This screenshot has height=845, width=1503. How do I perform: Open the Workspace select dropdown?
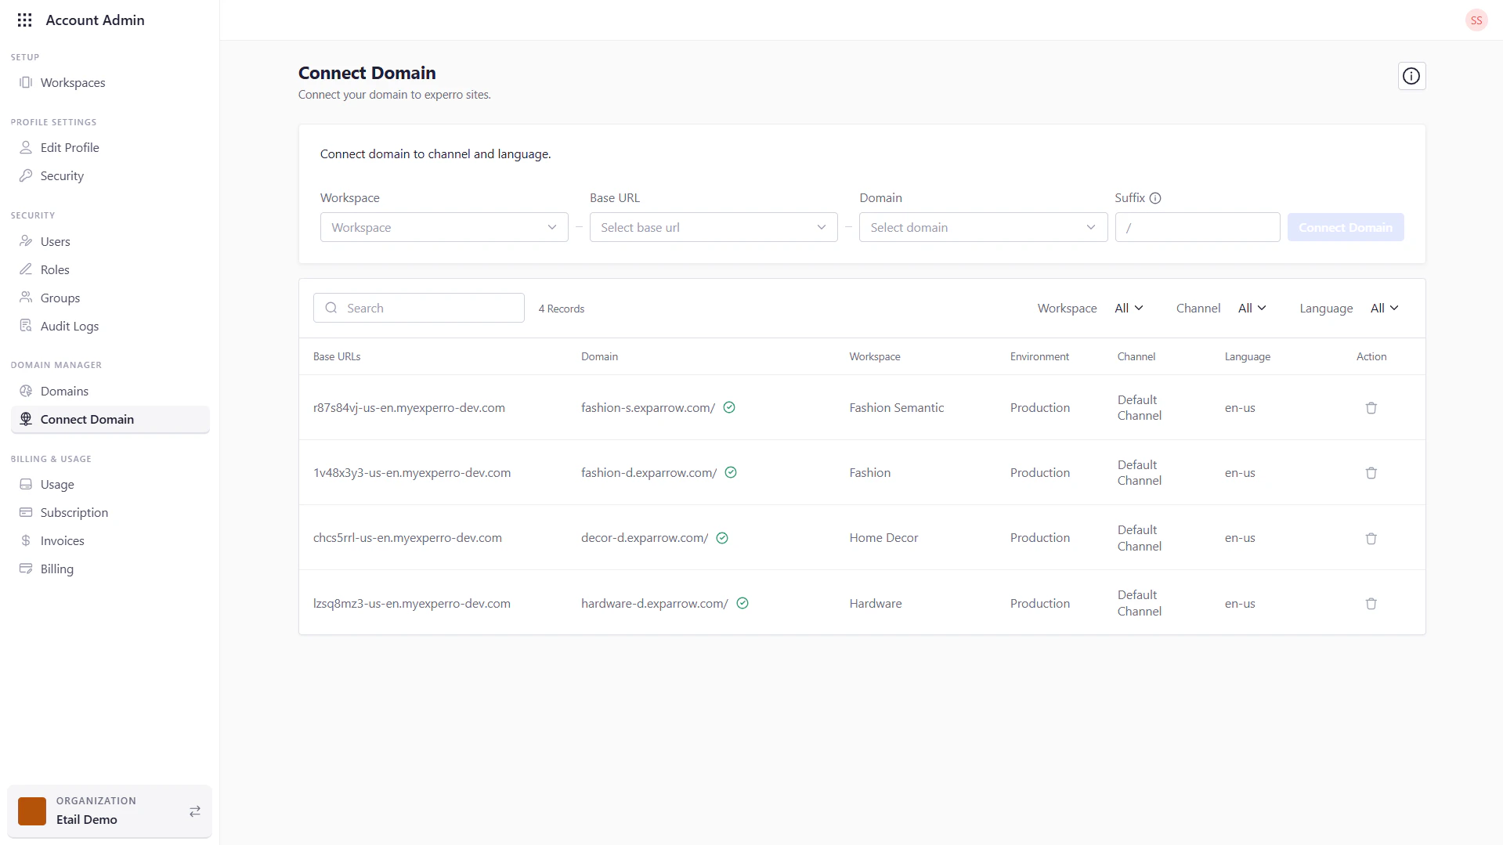point(443,227)
